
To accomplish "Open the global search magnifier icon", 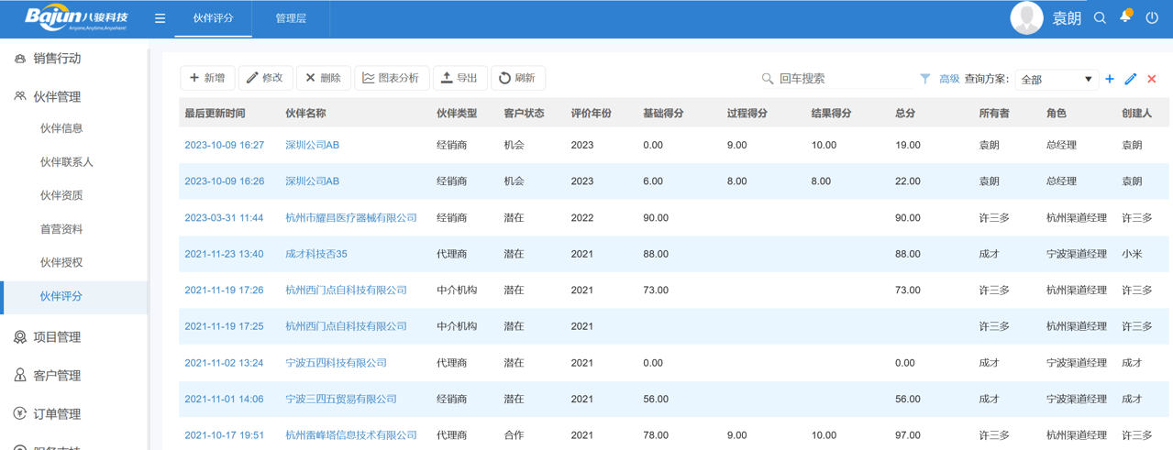I will [1100, 18].
